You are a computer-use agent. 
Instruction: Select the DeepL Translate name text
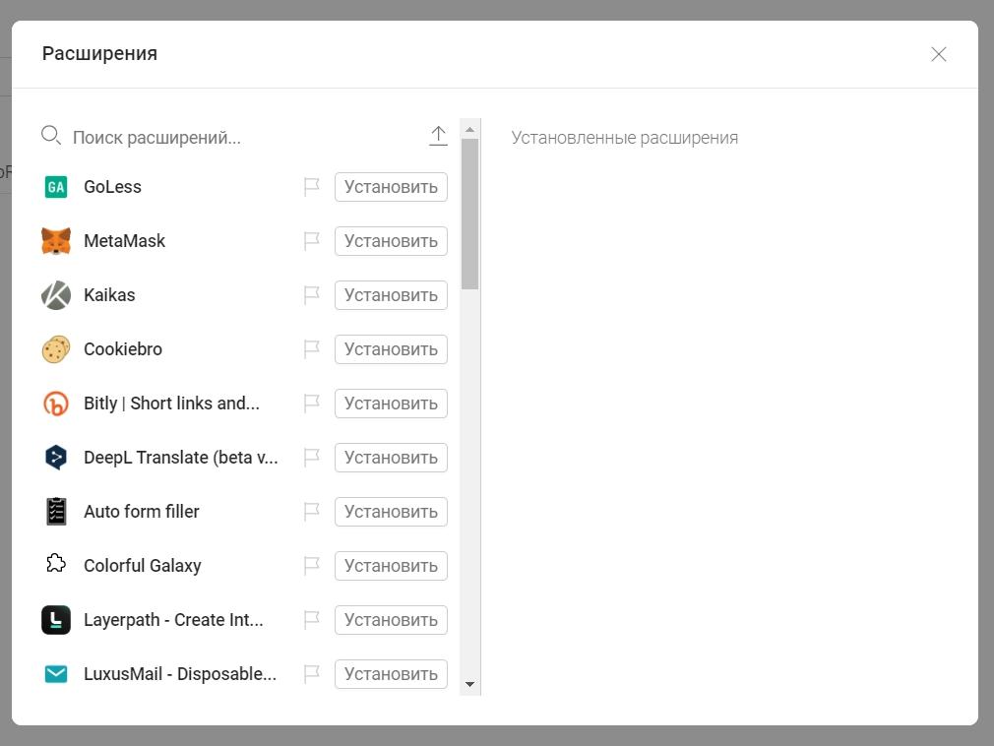point(181,458)
